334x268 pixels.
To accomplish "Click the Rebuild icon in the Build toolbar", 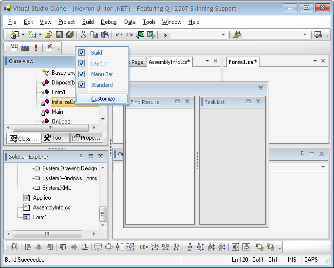I will pos(25,48).
